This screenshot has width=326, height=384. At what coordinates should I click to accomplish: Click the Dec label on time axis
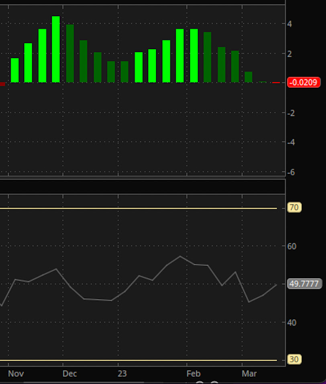point(70,374)
